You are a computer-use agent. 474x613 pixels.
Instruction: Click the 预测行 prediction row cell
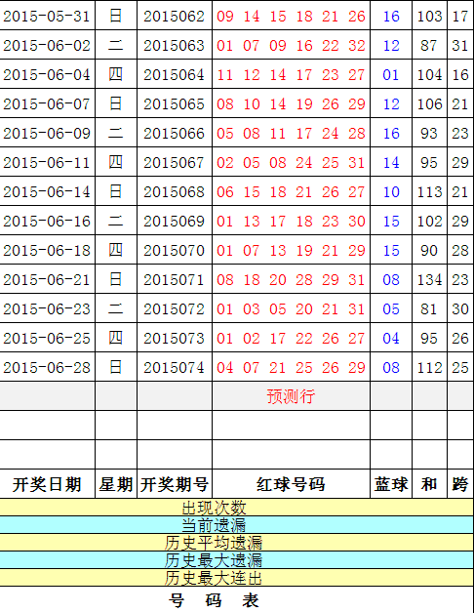point(291,396)
